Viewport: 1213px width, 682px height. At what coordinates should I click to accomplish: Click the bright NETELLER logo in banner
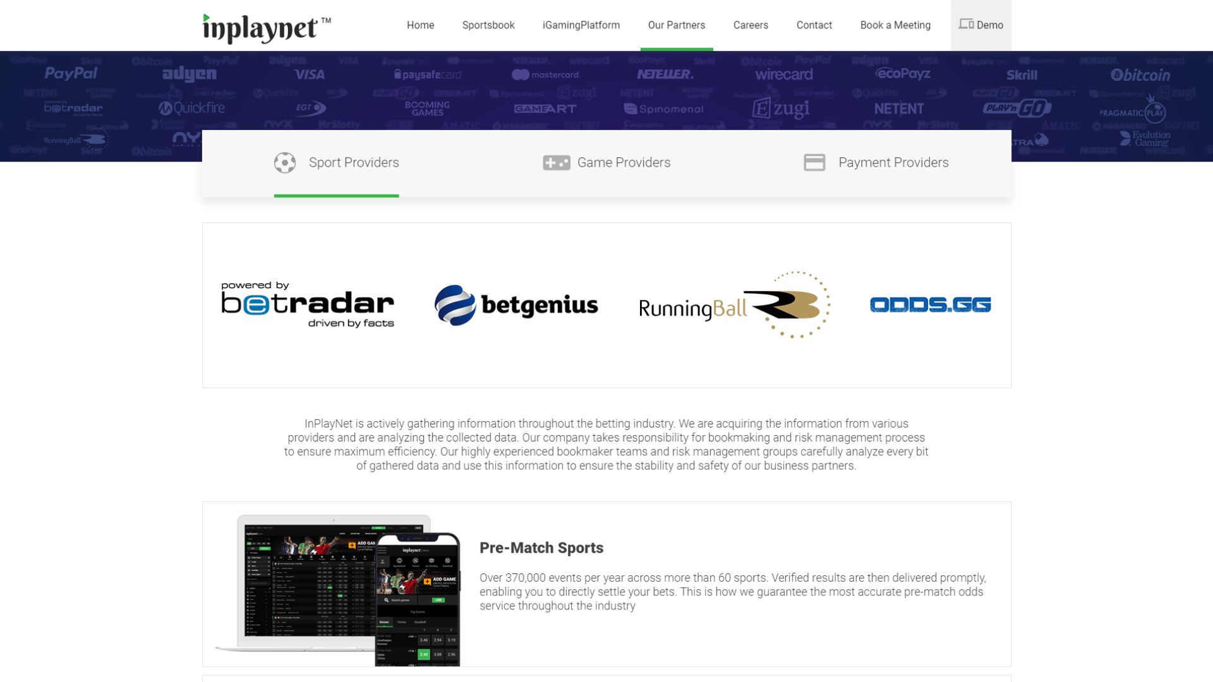tap(665, 75)
